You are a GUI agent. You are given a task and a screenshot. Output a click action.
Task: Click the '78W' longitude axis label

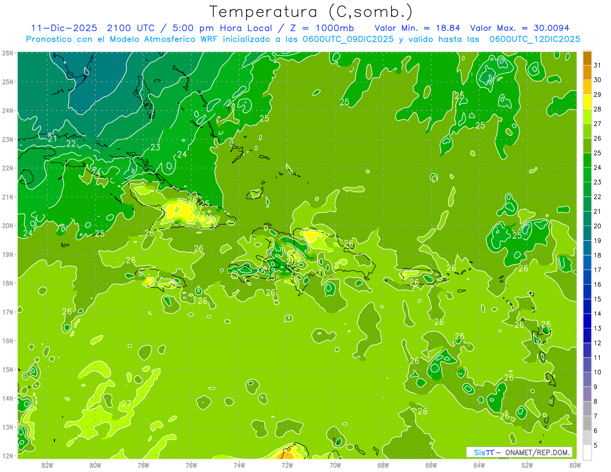pyautogui.click(x=143, y=465)
